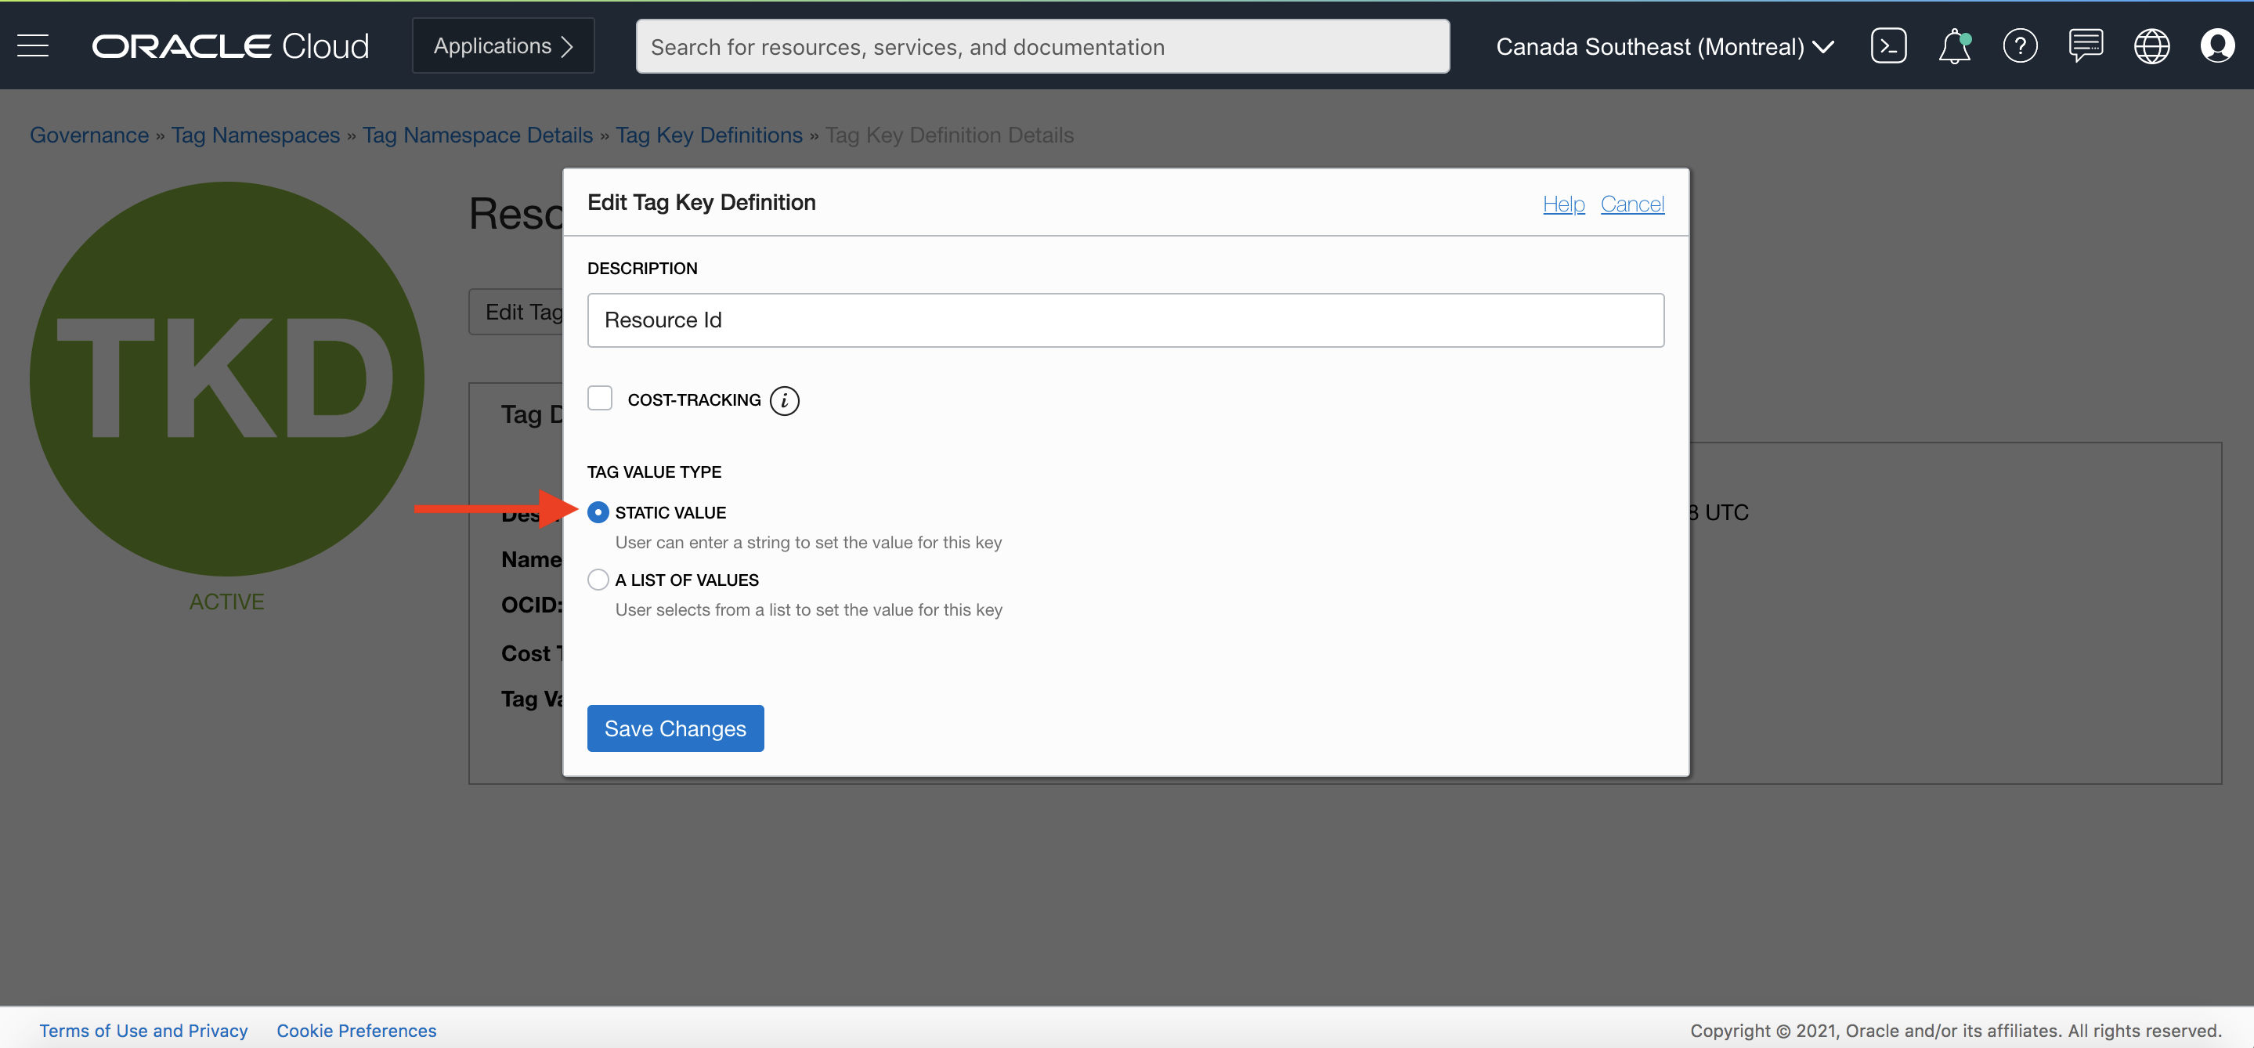Navigate to Tag Key Definitions breadcrumb
The image size is (2254, 1048).
coord(709,135)
